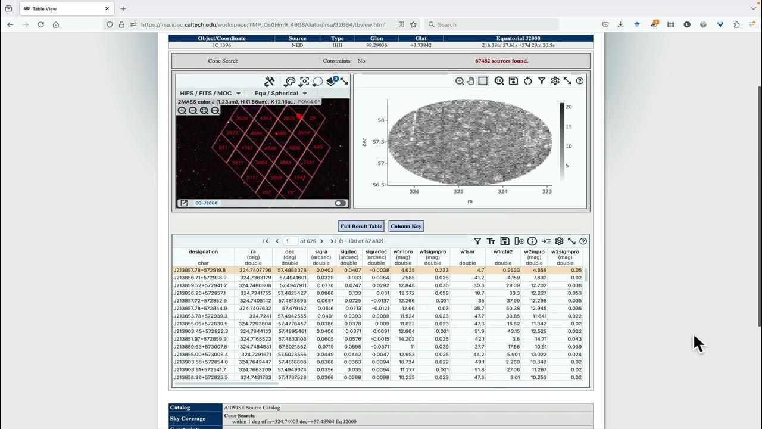Open the color palette options

click(x=290, y=82)
